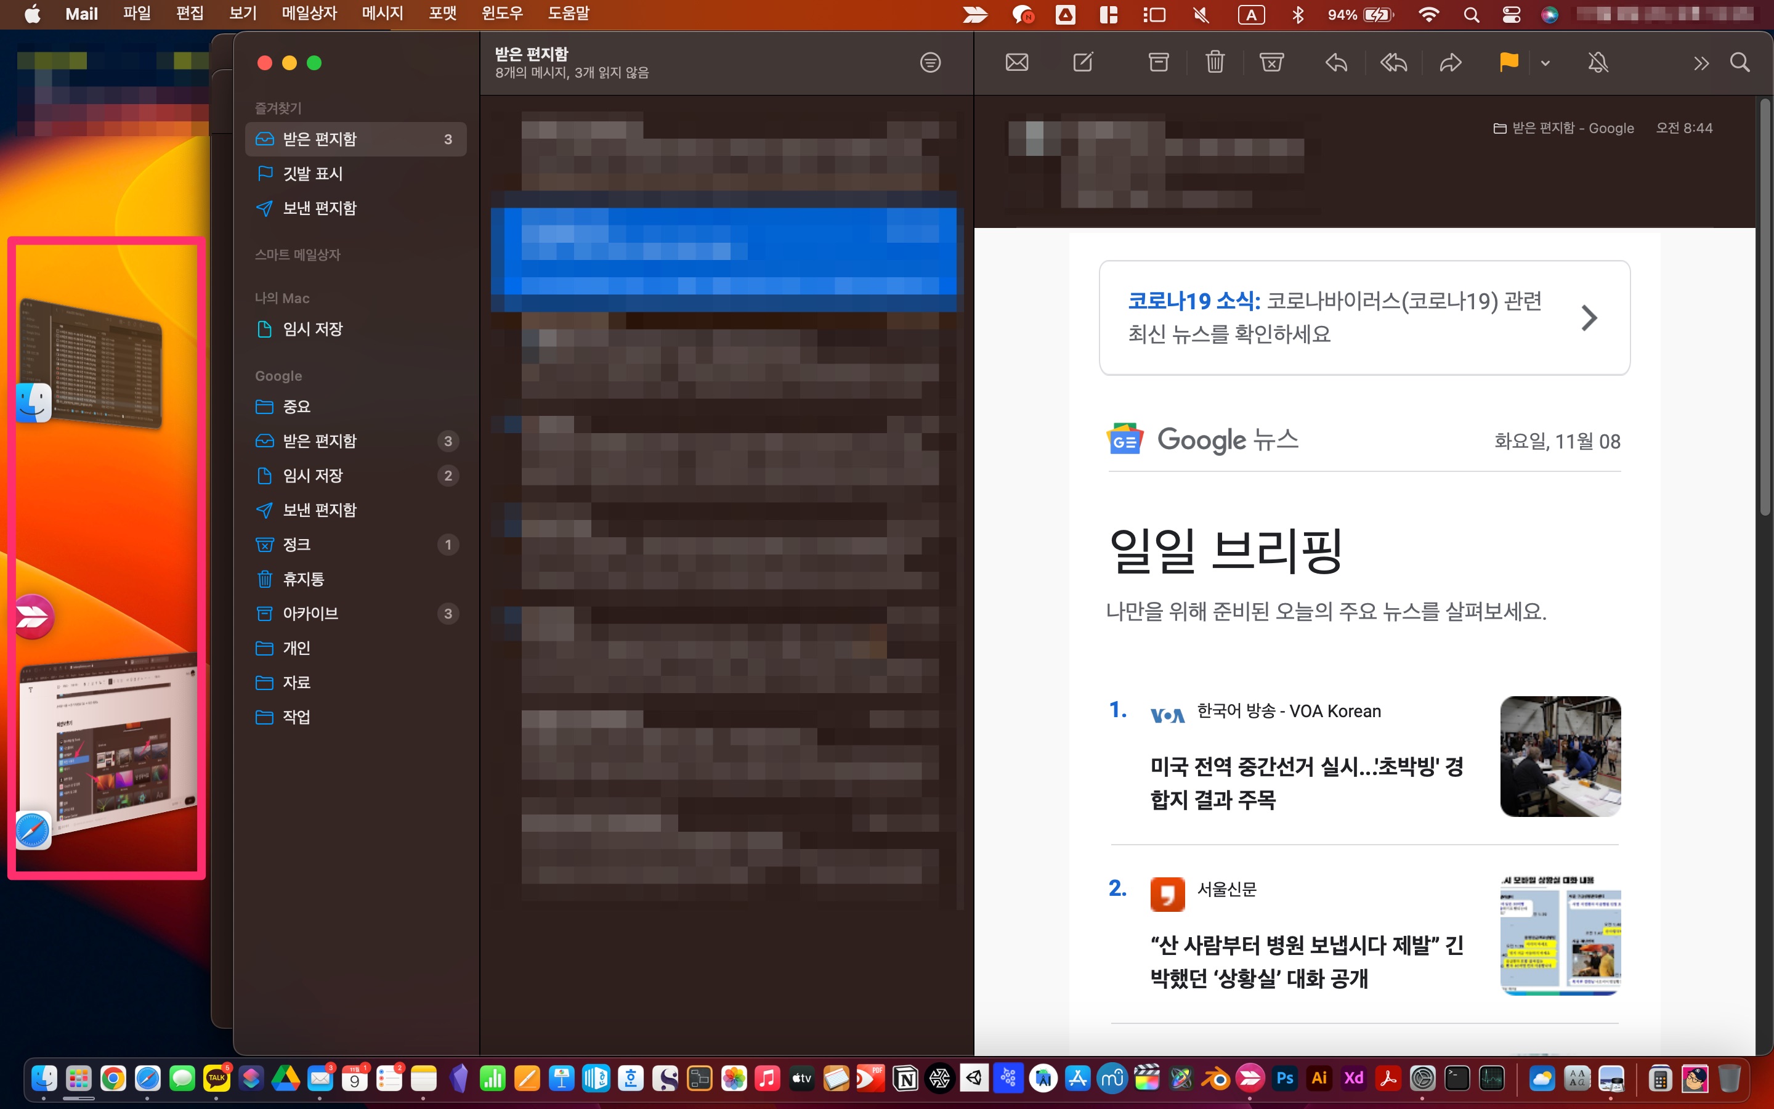Delete the message with trash icon

pyautogui.click(x=1215, y=63)
